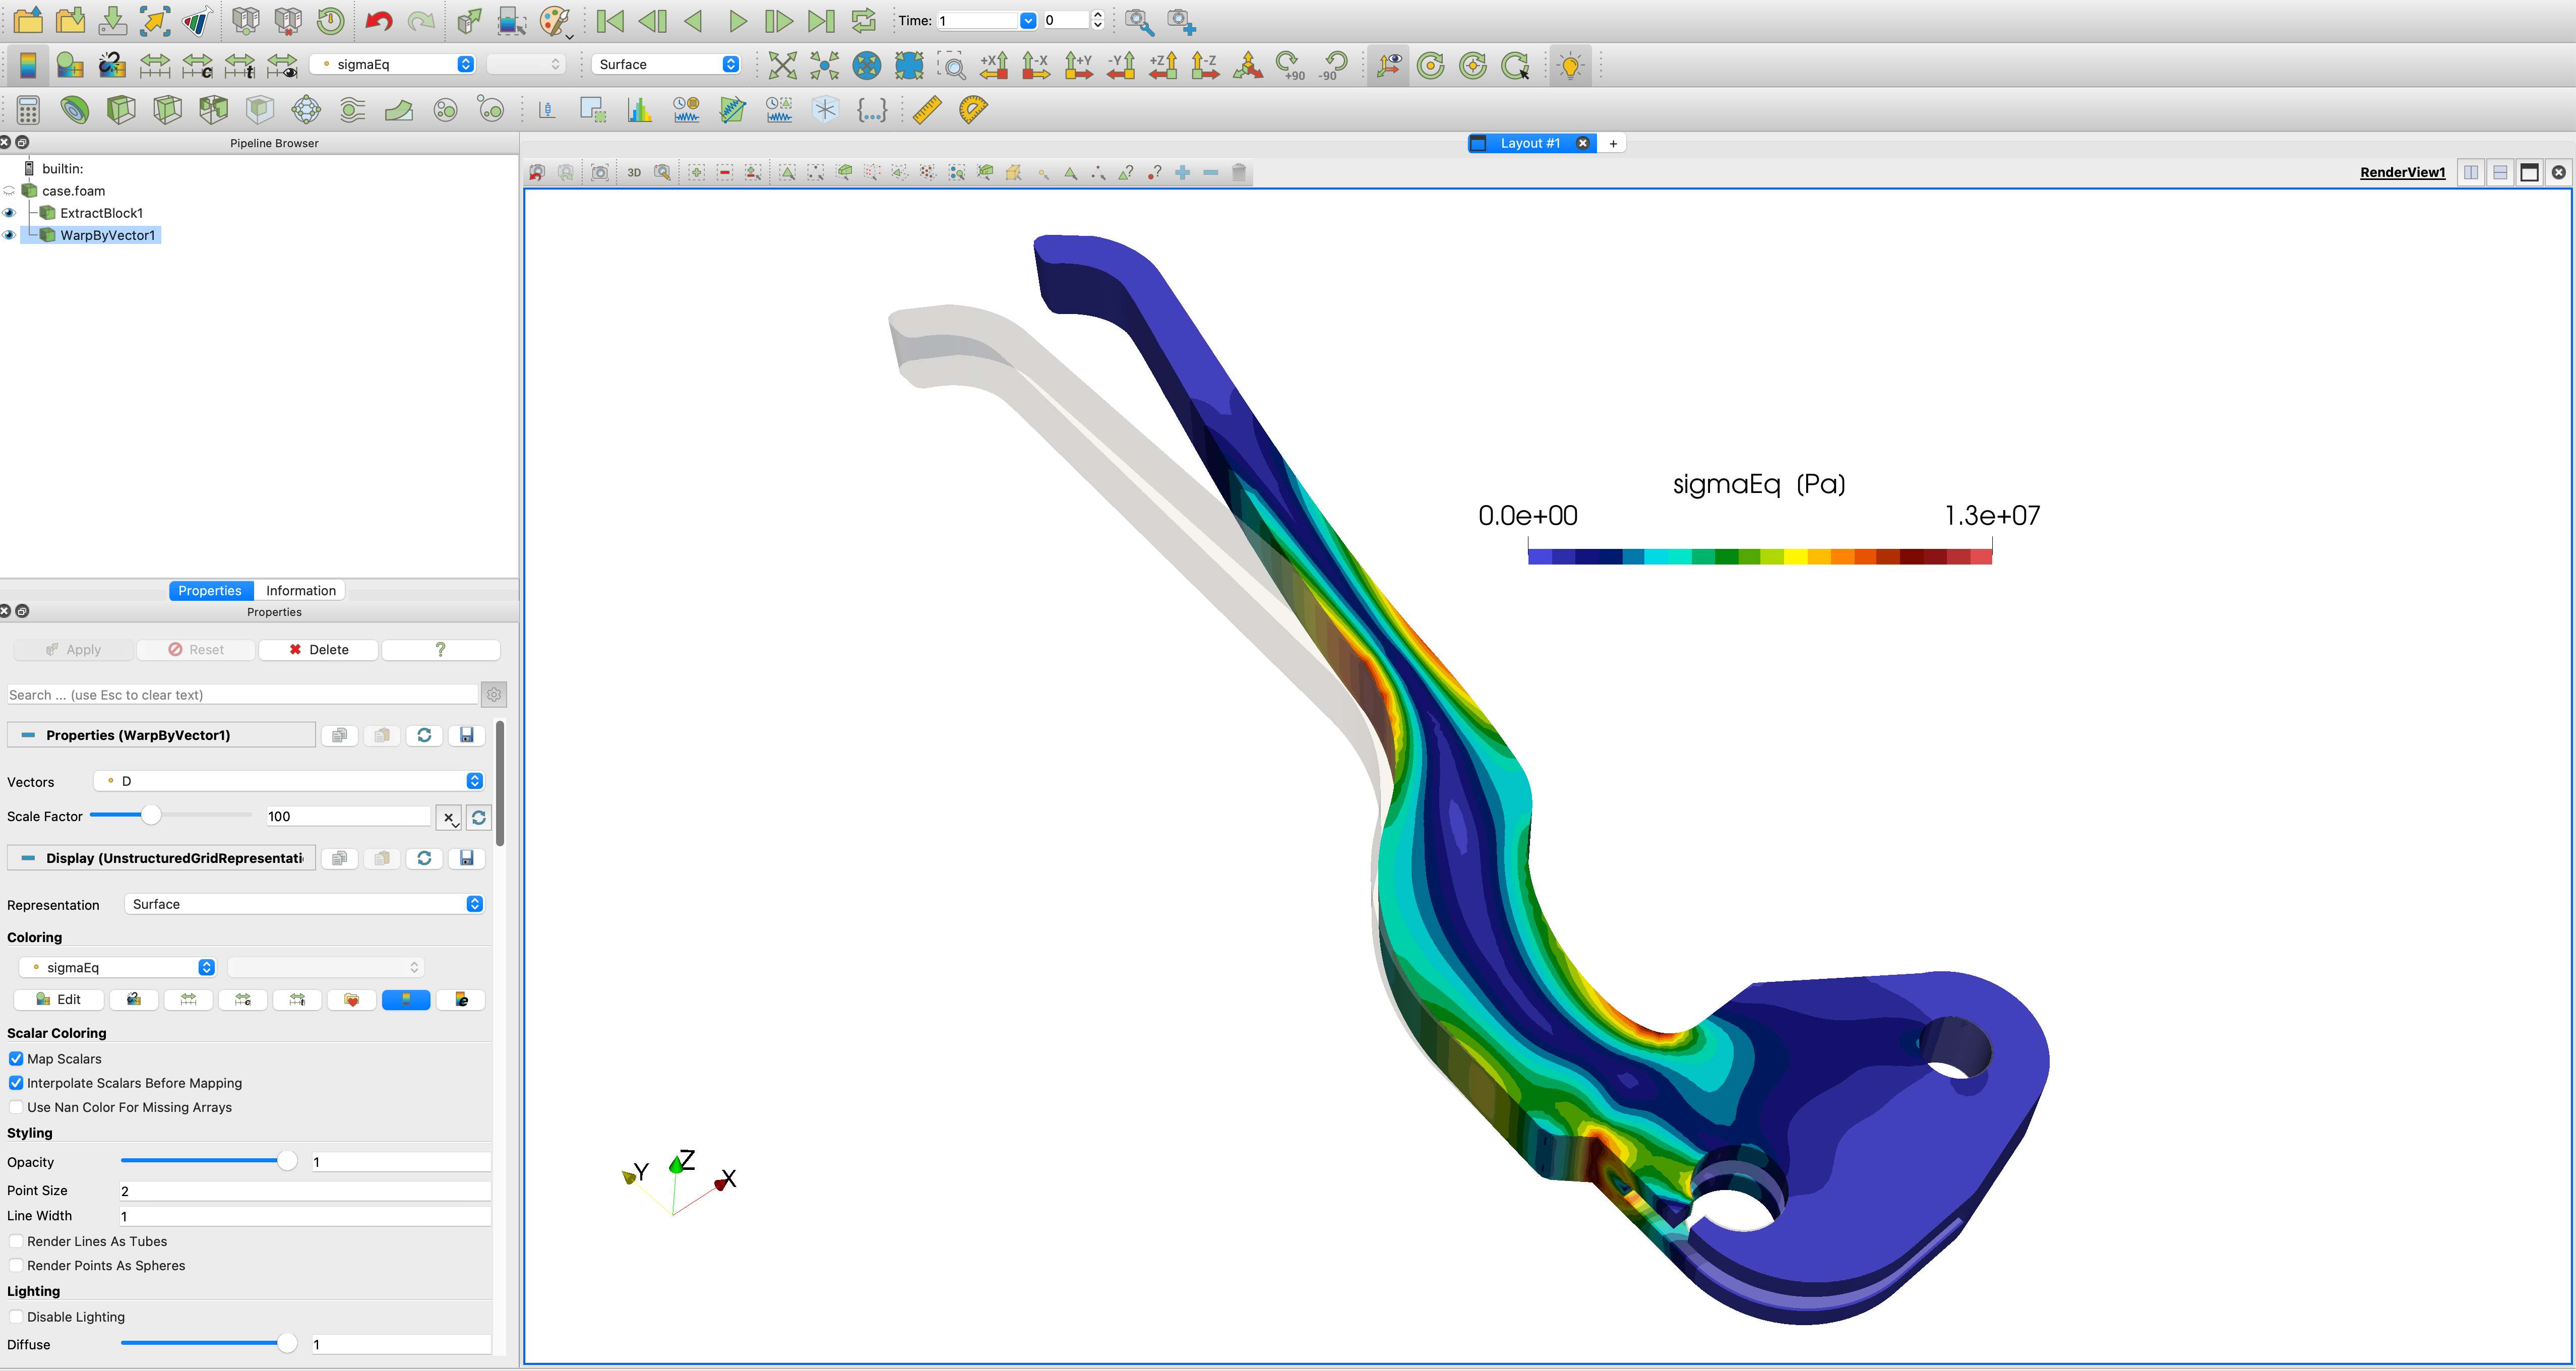The width and height of the screenshot is (2576, 1371).
Task: Enable Render Lines As Tubes
Action: (16, 1241)
